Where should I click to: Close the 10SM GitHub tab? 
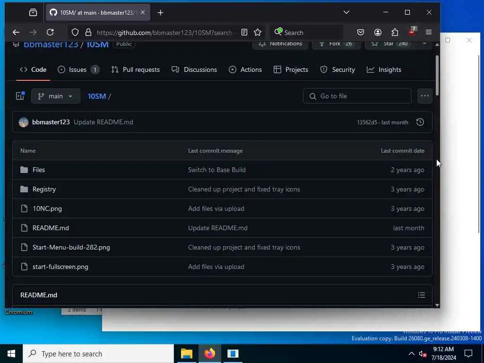point(143,13)
